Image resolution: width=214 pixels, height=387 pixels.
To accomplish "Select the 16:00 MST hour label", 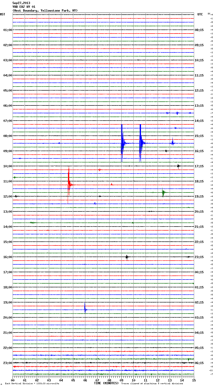I will coord(8,257).
